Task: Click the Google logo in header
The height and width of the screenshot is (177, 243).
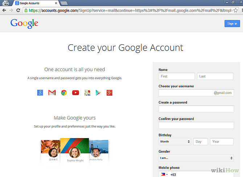Action: 24,24
